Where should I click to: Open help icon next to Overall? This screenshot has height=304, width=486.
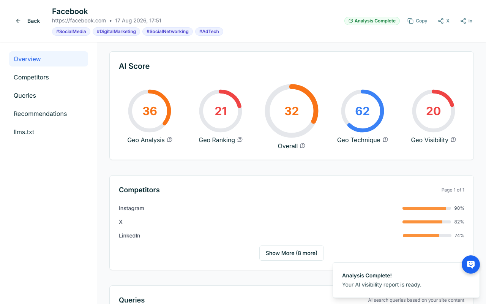coord(303,146)
